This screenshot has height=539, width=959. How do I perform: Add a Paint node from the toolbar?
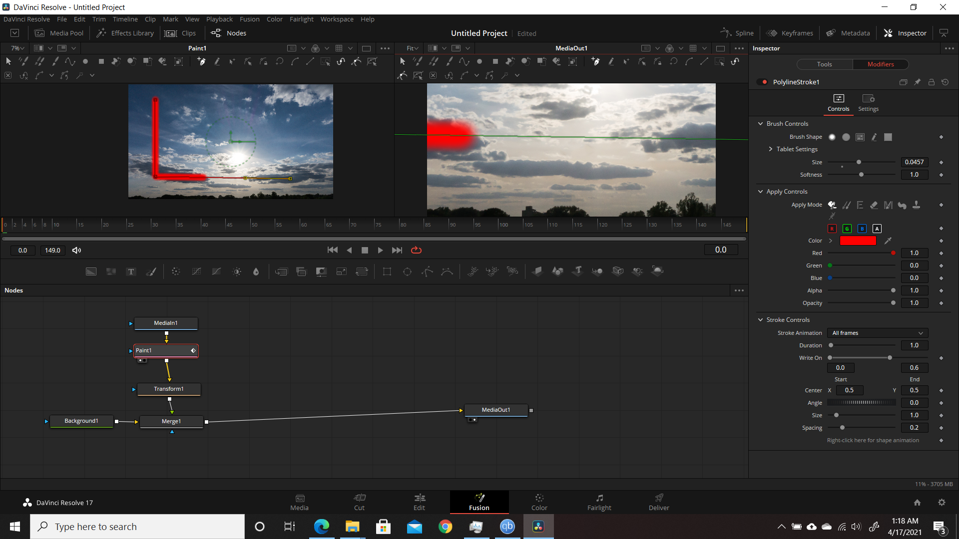pyautogui.click(x=151, y=271)
